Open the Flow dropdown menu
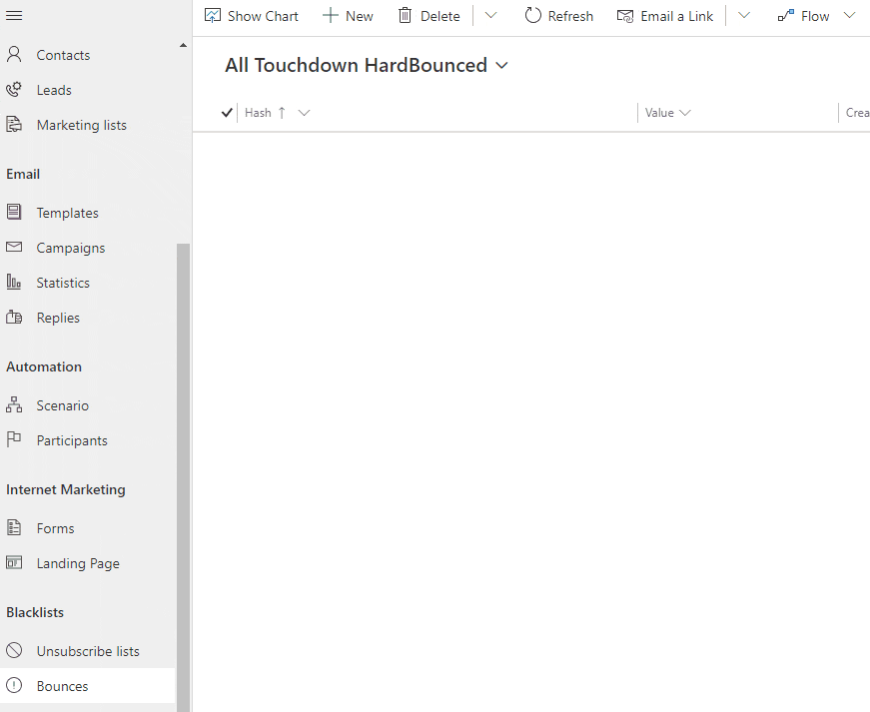Screen dimensions: 870x712 (x=849, y=15)
